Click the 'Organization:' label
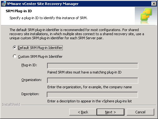Screen dimensions: 158x119 point(31,80)
